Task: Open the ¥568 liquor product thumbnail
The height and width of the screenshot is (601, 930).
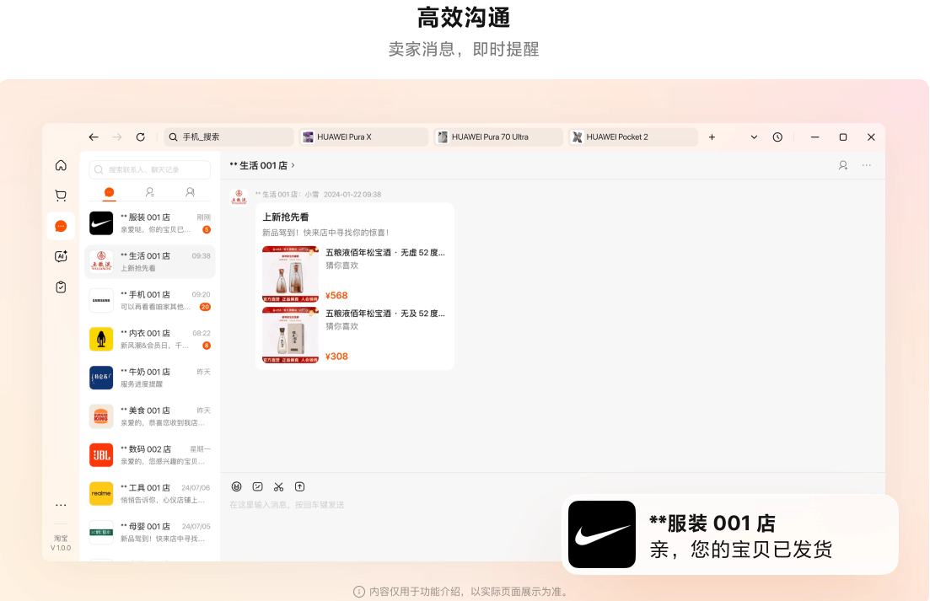Action: click(x=291, y=274)
